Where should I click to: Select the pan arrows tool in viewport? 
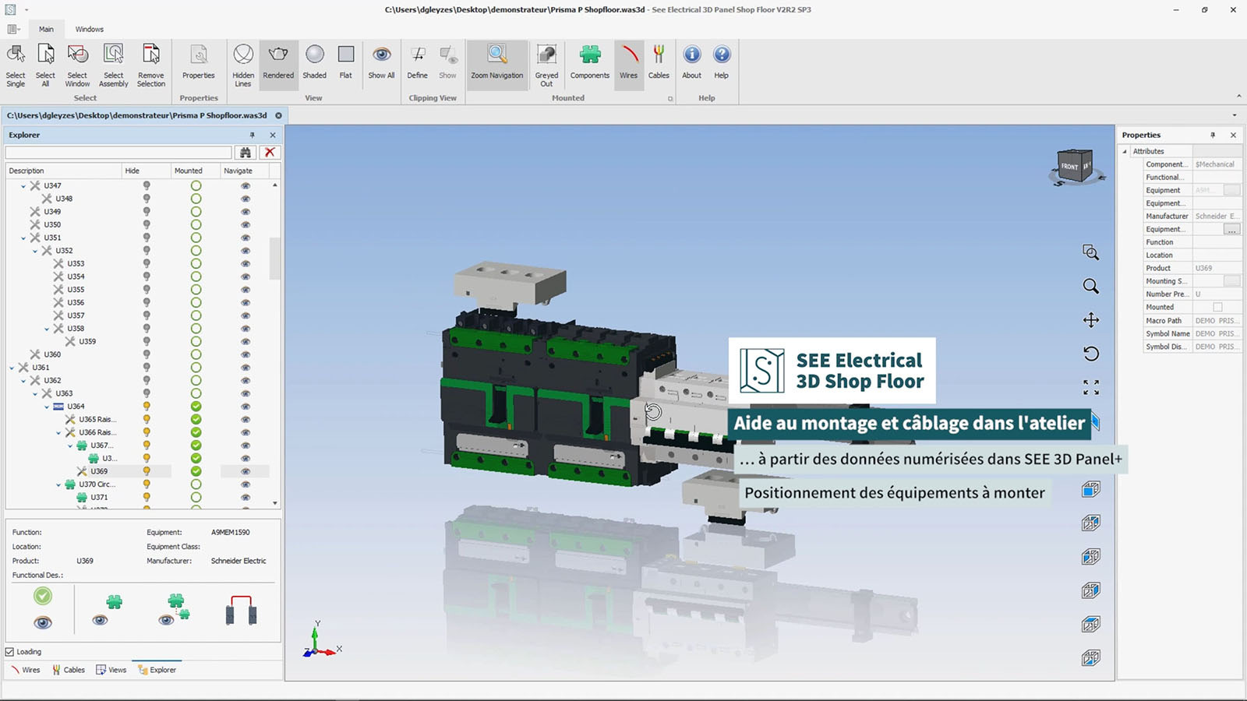pos(1091,320)
